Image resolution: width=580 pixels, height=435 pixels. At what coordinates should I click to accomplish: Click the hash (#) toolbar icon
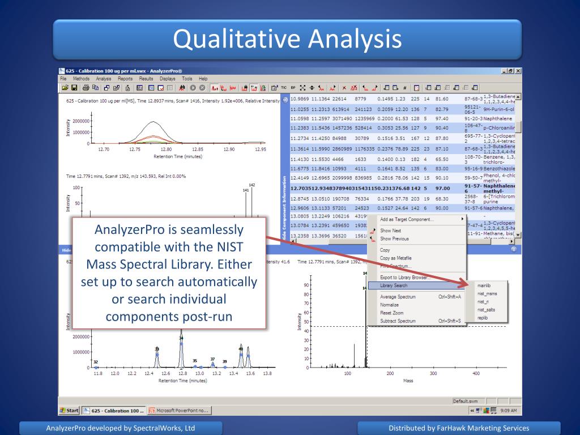coord(404,88)
